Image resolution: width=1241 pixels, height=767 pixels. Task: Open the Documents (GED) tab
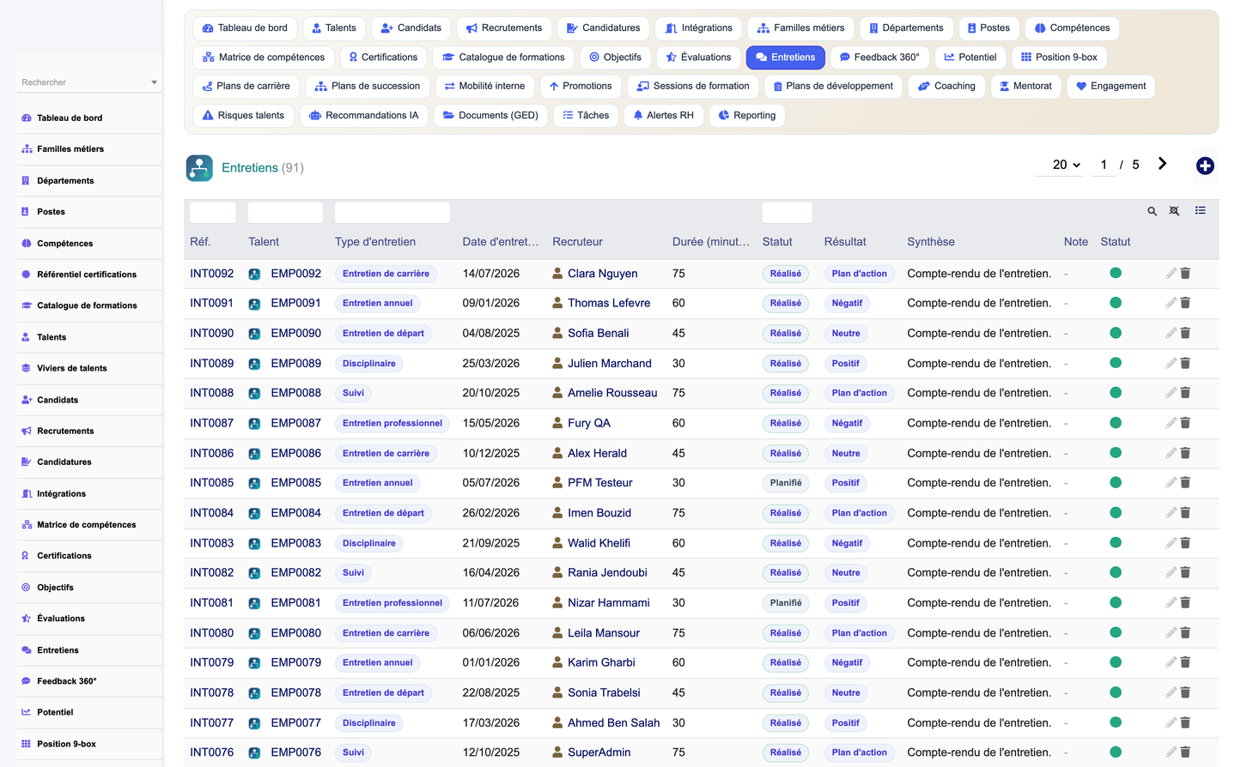[x=490, y=115]
